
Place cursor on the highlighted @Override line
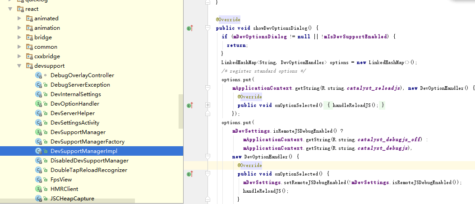click(330, 166)
